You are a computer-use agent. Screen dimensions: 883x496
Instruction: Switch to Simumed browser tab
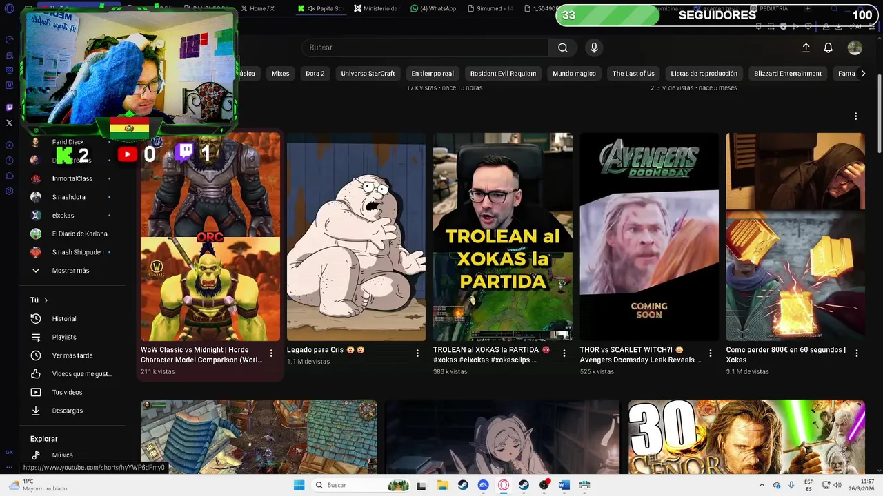(x=490, y=8)
